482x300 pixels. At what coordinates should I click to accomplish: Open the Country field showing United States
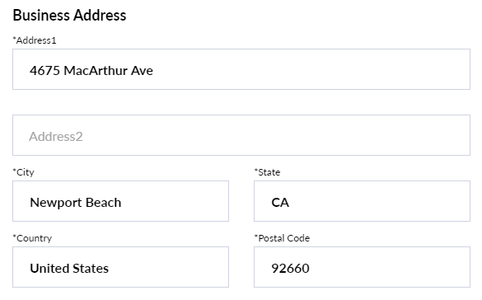(120, 267)
